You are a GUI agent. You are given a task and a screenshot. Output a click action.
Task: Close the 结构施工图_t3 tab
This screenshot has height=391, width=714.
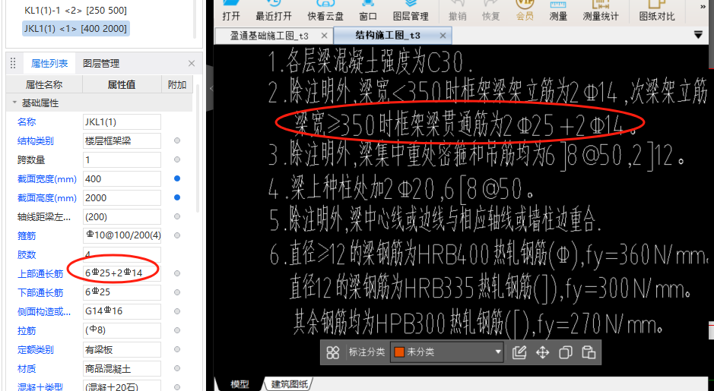[x=443, y=36]
